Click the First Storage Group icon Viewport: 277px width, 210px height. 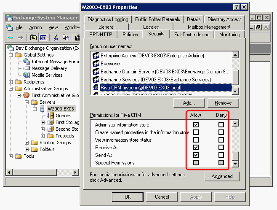[51, 122]
